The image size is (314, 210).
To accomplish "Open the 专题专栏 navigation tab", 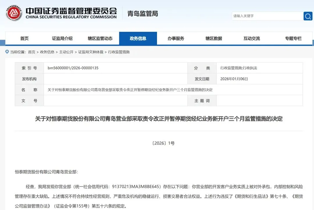I will 293,38.
